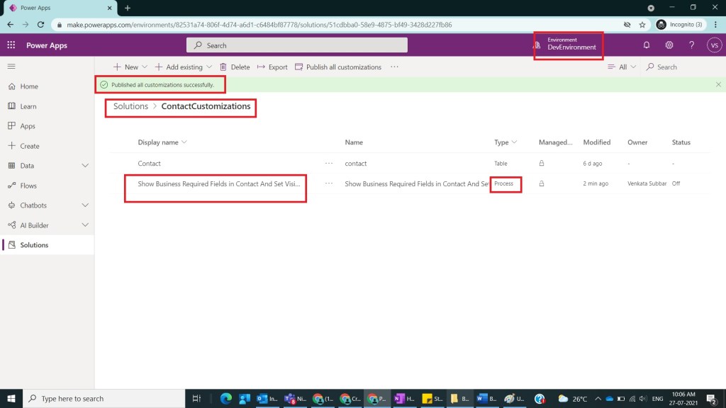The image size is (726, 408).
Task: Open the All filter dropdown
Action: pyautogui.click(x=622, y=67)
